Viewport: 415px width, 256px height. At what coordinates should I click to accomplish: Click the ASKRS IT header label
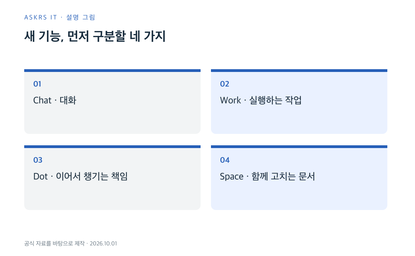[x=41, y=17]
